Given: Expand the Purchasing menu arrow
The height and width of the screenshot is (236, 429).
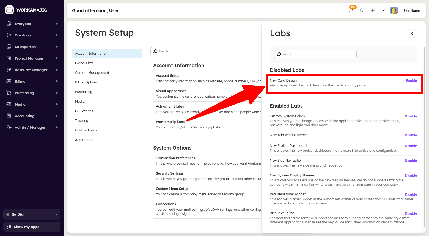Looking at the screenshot, I should coord(57,93).
